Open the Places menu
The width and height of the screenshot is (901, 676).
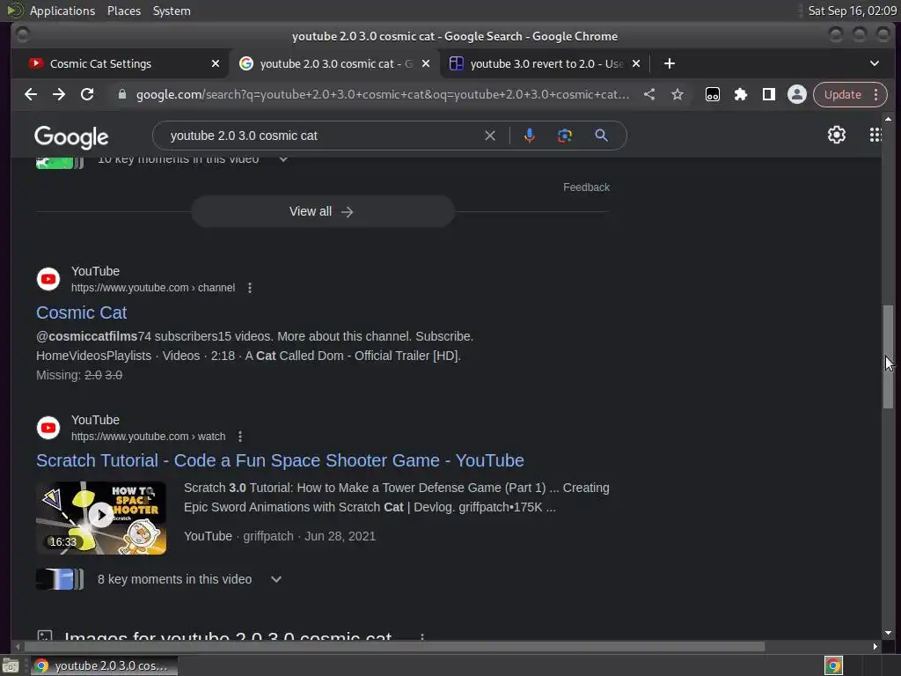123,11
